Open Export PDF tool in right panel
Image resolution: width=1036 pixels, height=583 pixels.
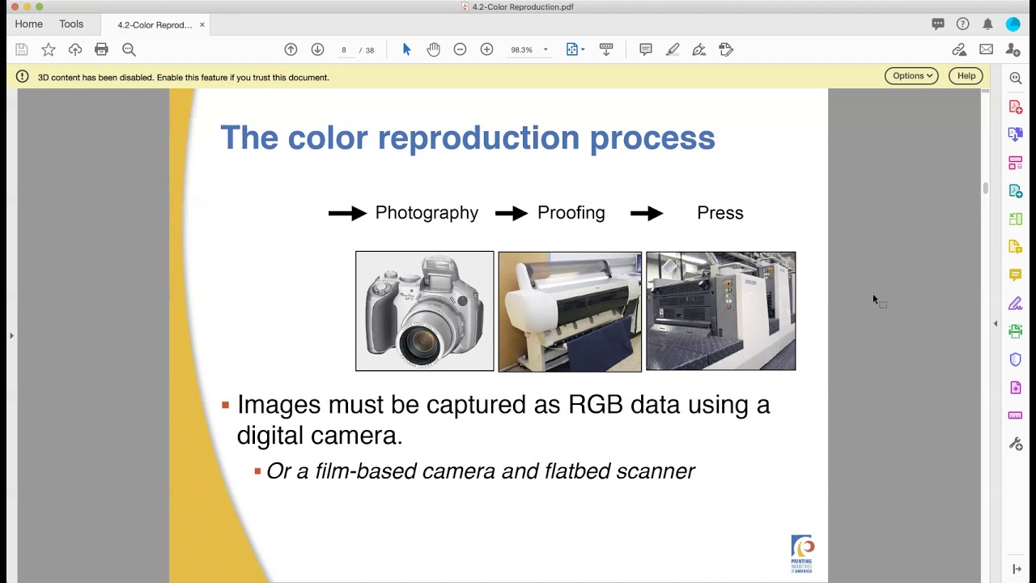[x=1016, y=134]
